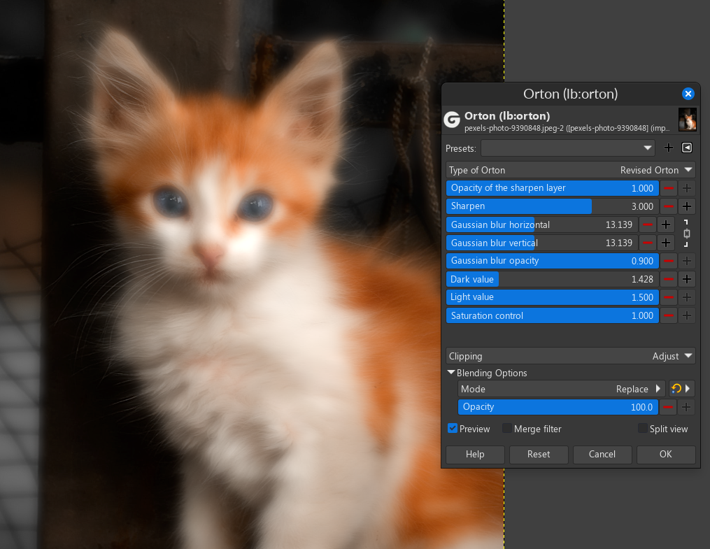Click the blending Opacity slider
710x549 pixels.
(x=558, y=407)
